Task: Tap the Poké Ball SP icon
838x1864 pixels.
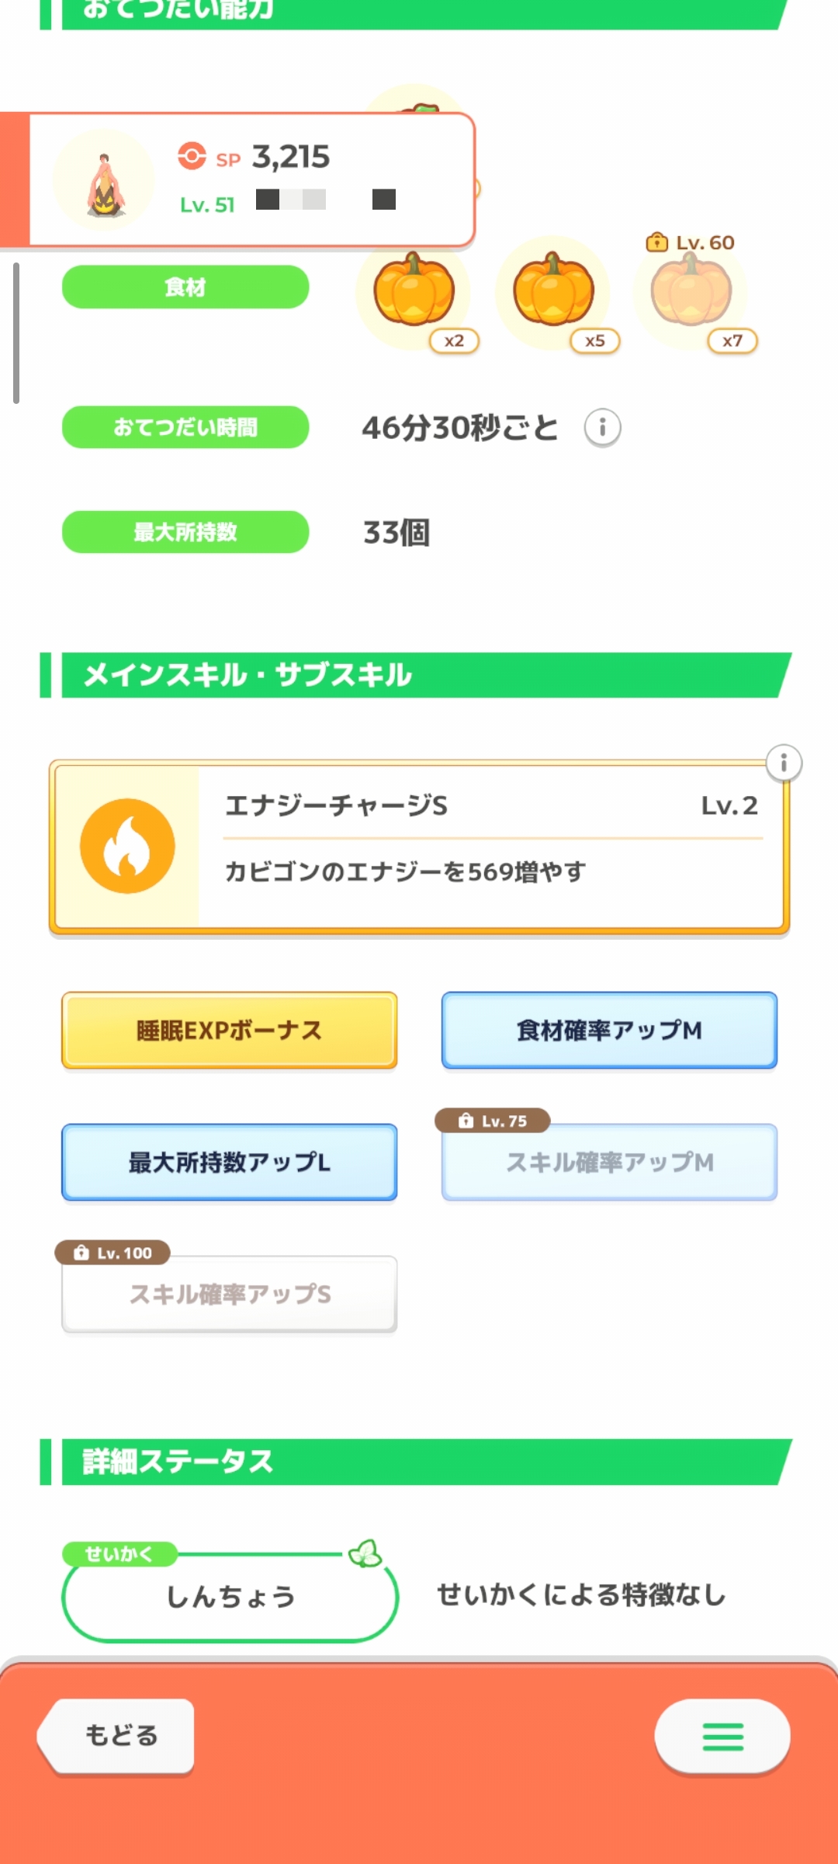Action: click(x=191, y=156)
